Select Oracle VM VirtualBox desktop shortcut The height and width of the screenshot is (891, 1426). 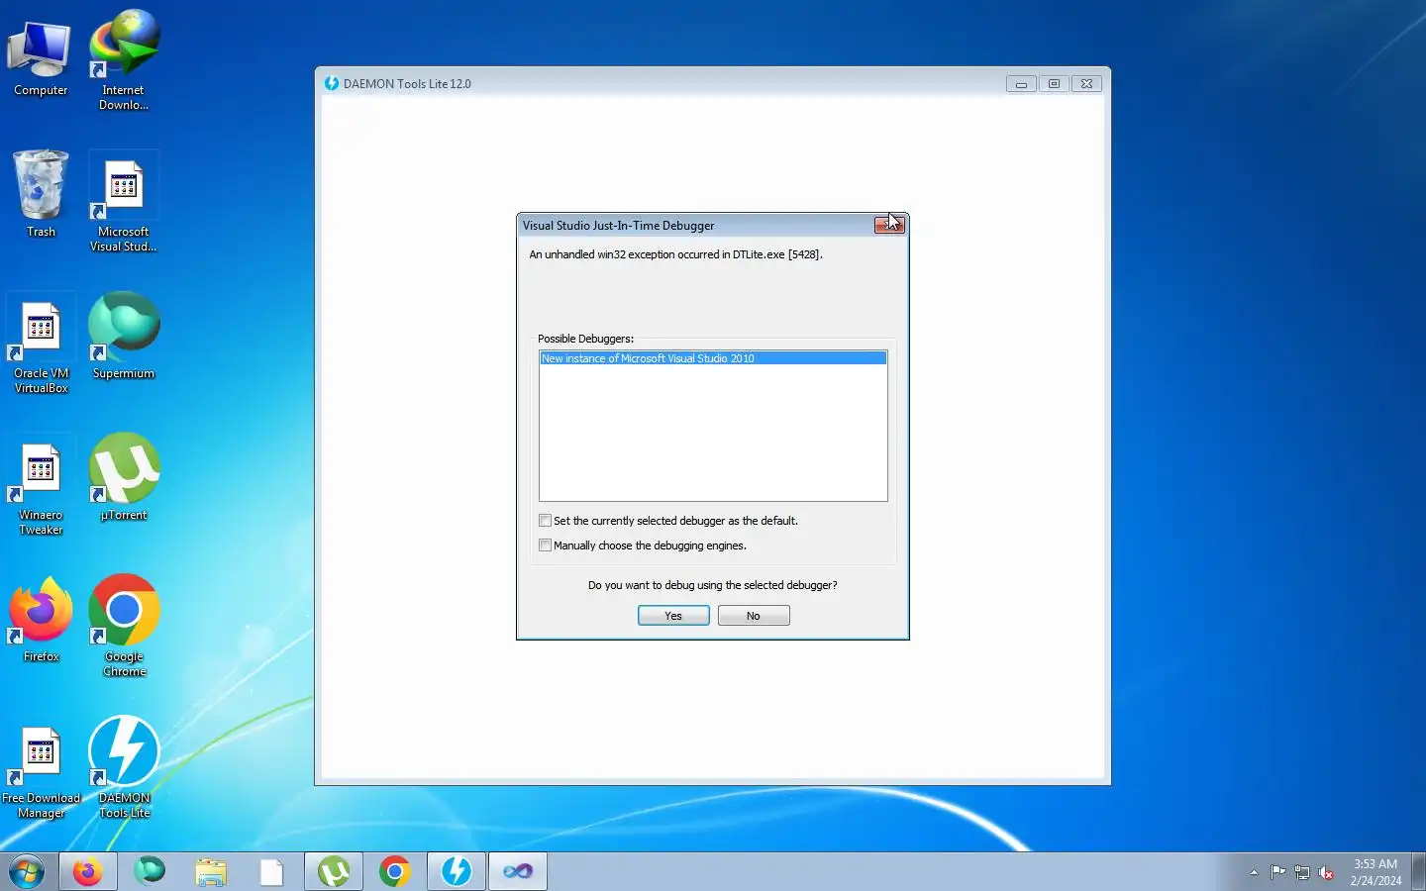click(x=41, y=344)
